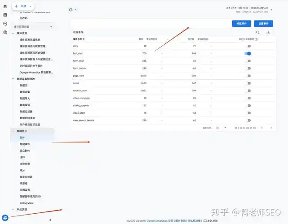
Task: Click the first_visit event name
Action: tap(78, 53)
